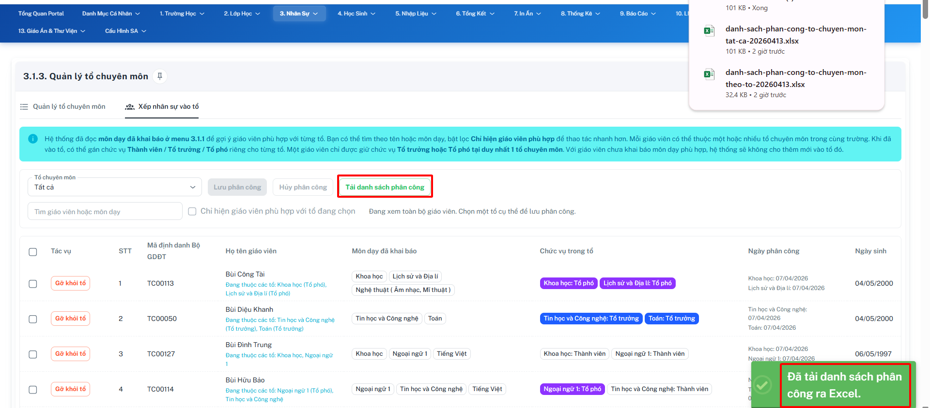Image resolution: width=930 pixels, height=408 pixels.
Task: Click the purple Khoa học: Tổ phó badge
Action: [569, 283]
